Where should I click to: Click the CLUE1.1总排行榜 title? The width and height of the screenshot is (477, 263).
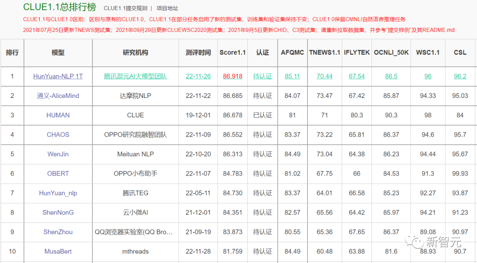60,7
